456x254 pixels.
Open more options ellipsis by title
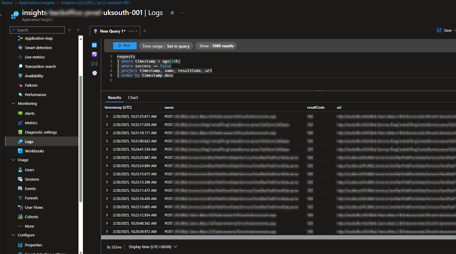[x=182, y=13]
